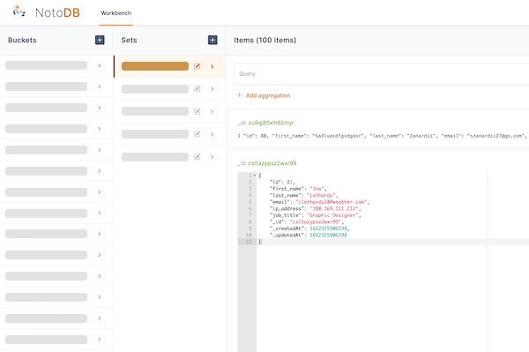Expand the third set's chevron
Image resolution: width=529 pixels, height=352 pixels.
(x=212, y=112)
